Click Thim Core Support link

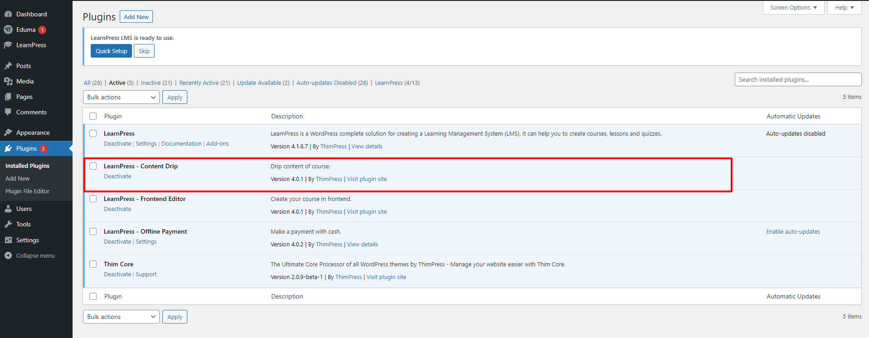(146, 274)
